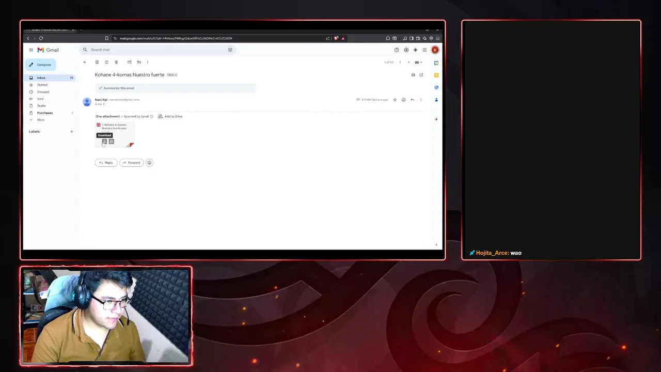This screenshot has height=372, width=661.
Task: Add emoji reaction in message header
Action: (x=404, y=100)
